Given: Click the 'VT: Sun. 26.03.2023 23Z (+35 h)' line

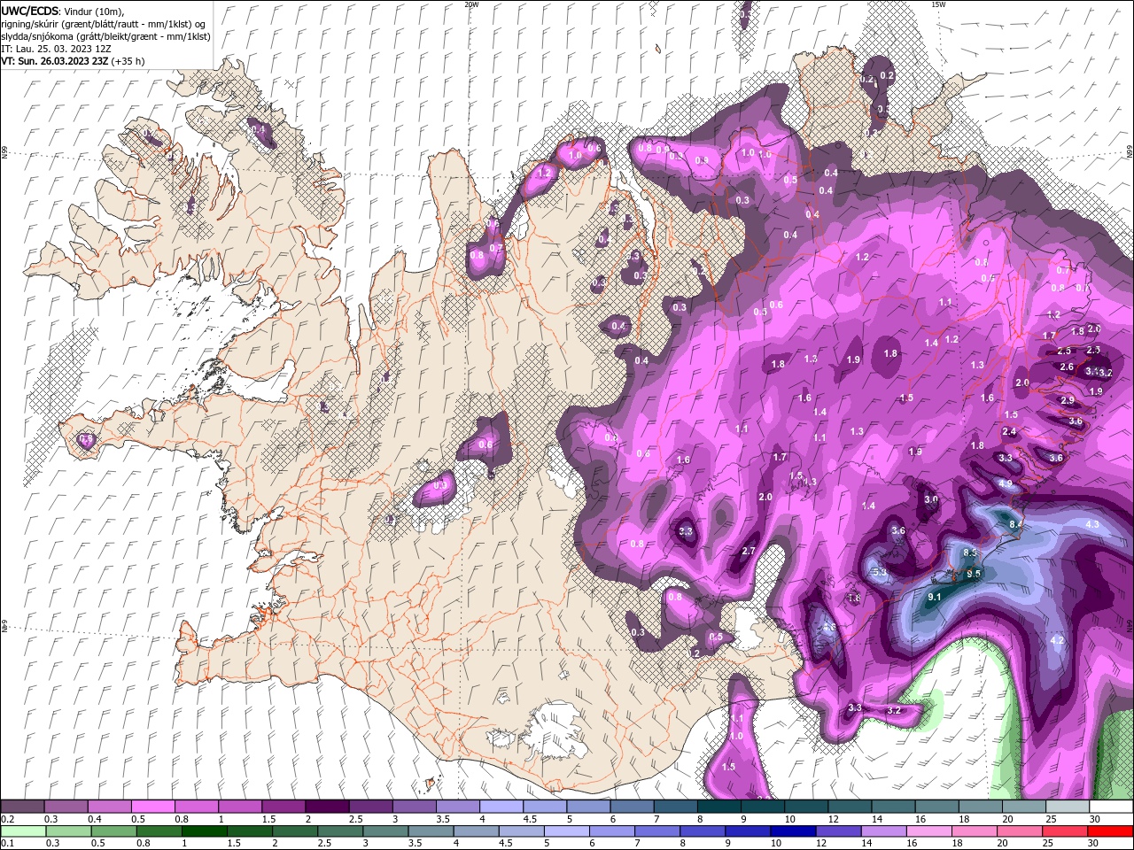Looking at the screenshot, I should click(73, 61).
